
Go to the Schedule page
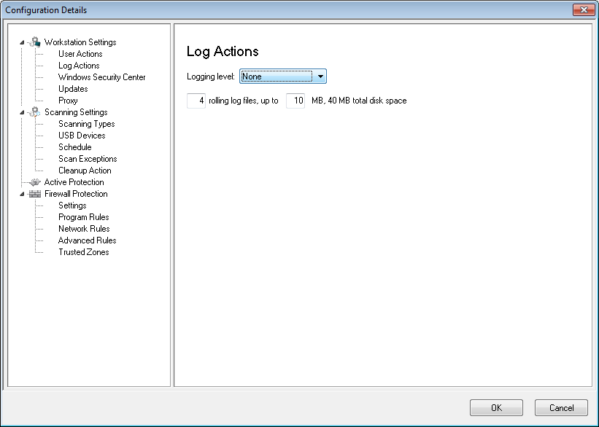(75, 147)
